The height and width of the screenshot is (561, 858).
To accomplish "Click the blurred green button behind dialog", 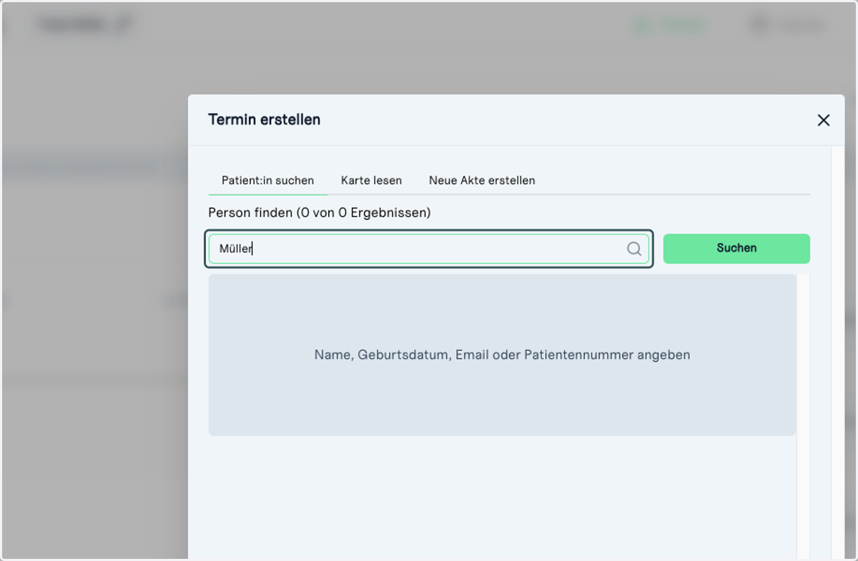I will [x=669, y=25].
